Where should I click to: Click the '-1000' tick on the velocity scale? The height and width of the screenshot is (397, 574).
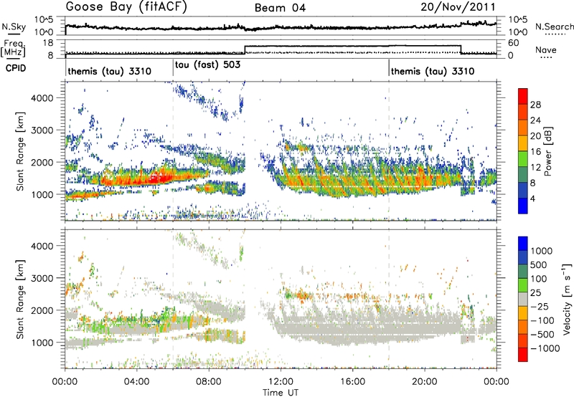pyautogui.click(x=545, y=348)
